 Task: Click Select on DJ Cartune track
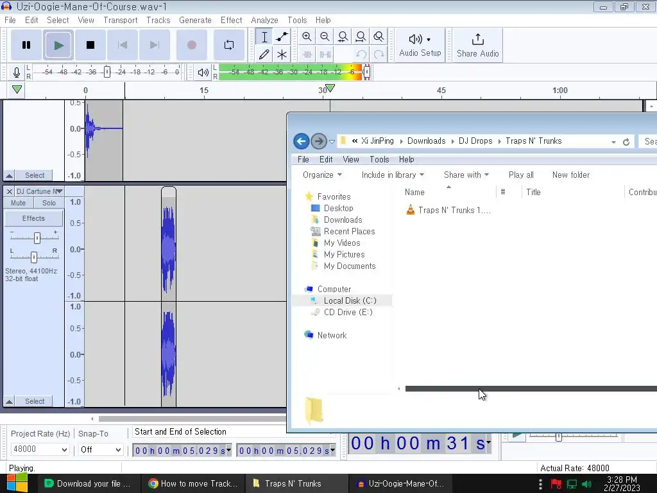click(35, 401)
